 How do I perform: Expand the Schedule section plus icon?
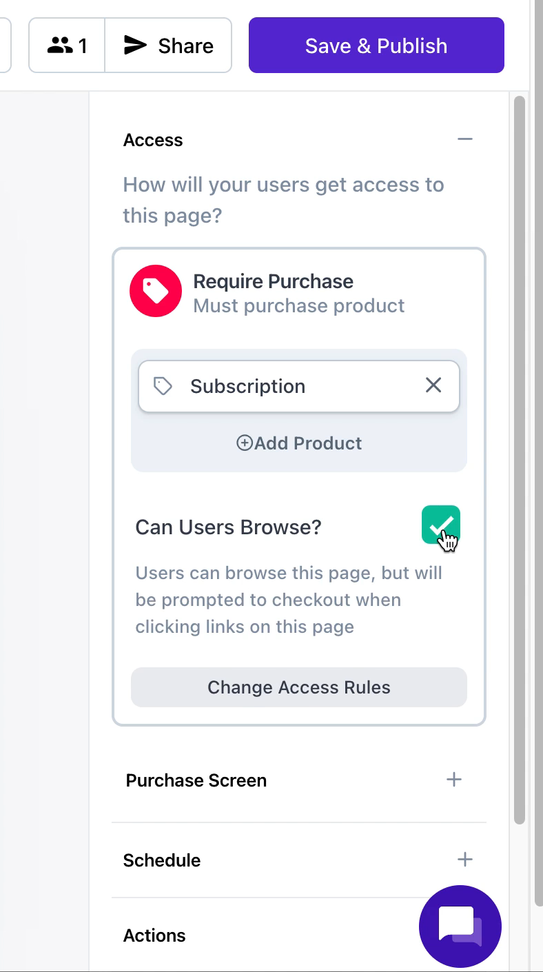coord(465,859)
